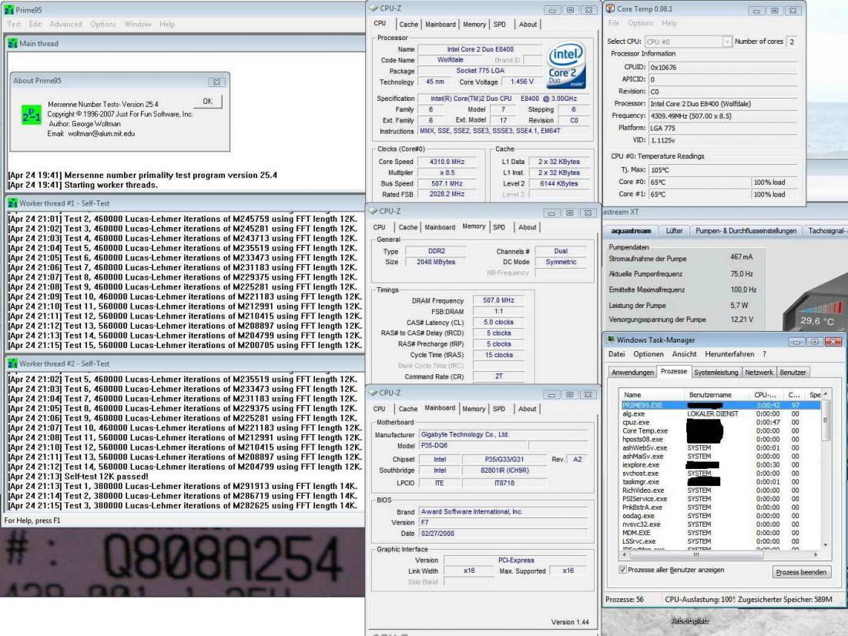Sort processes by Name column header
Viewport: 848px width, 636px height.
coord(652,395)
